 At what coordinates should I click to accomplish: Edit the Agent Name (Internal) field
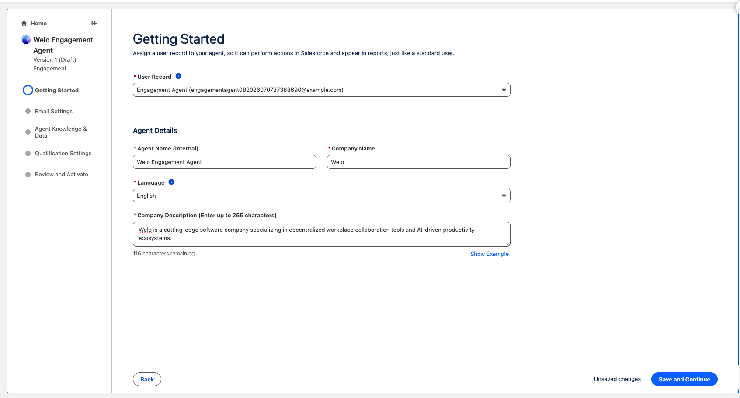click(225, 162)
